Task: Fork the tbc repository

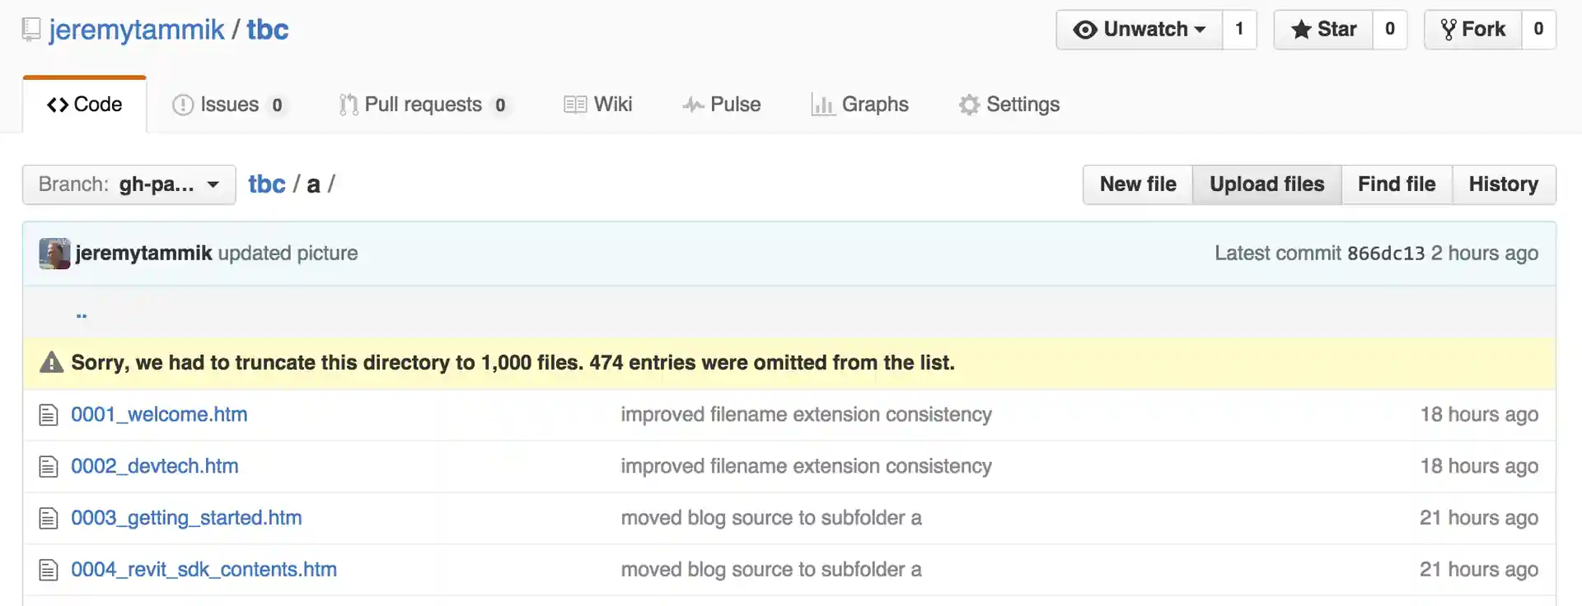Action: click(1473, 30)
